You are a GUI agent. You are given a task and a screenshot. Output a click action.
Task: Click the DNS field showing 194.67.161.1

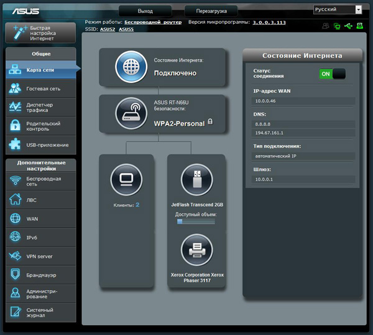[x=303, y=133]
